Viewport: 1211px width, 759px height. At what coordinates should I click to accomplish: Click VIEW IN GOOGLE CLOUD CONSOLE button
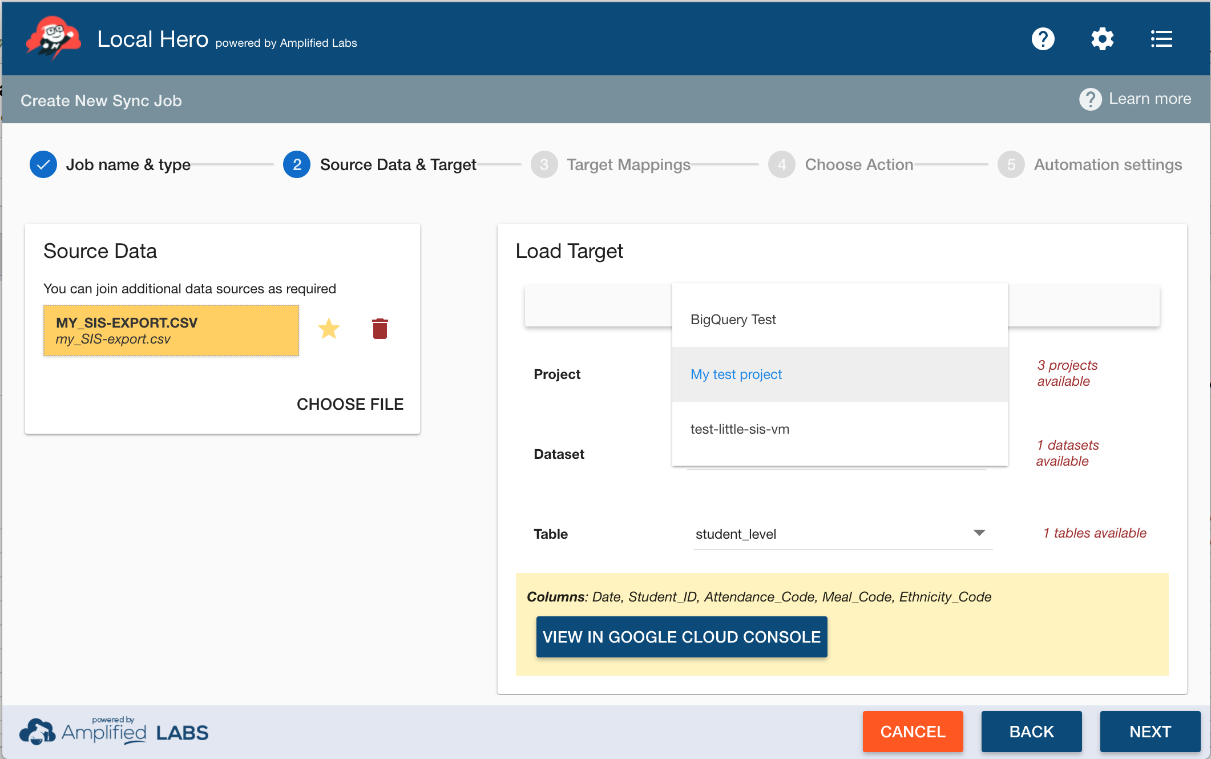[x=681, y=637]
